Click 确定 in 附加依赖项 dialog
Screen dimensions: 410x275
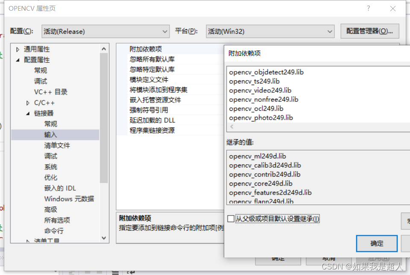pos(377,244)
